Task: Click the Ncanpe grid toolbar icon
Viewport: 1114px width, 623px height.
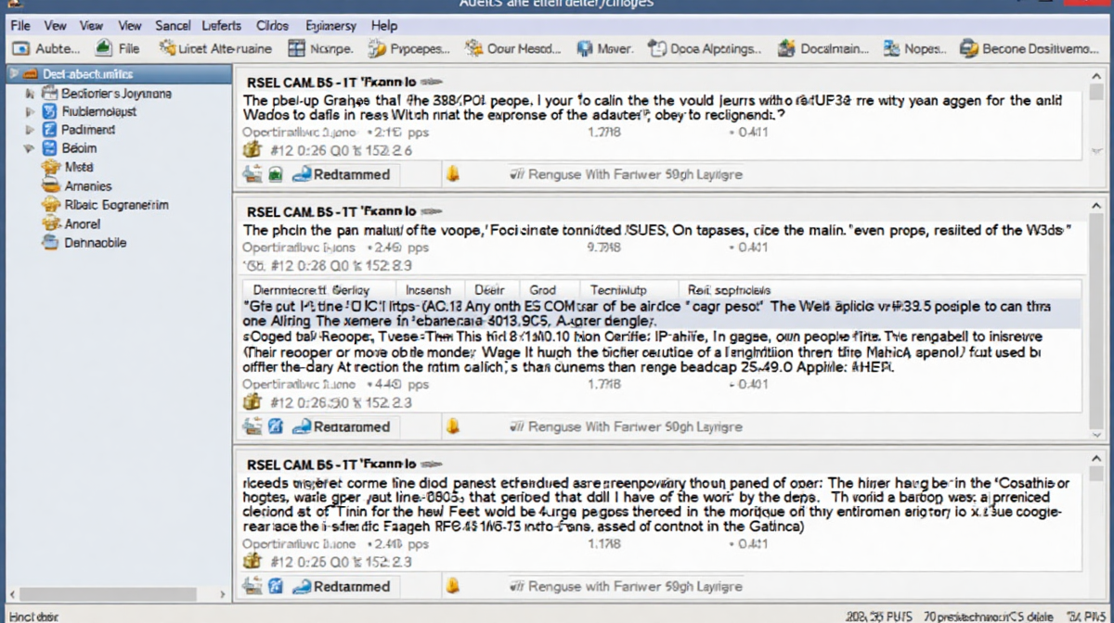Action: [296, 48]
